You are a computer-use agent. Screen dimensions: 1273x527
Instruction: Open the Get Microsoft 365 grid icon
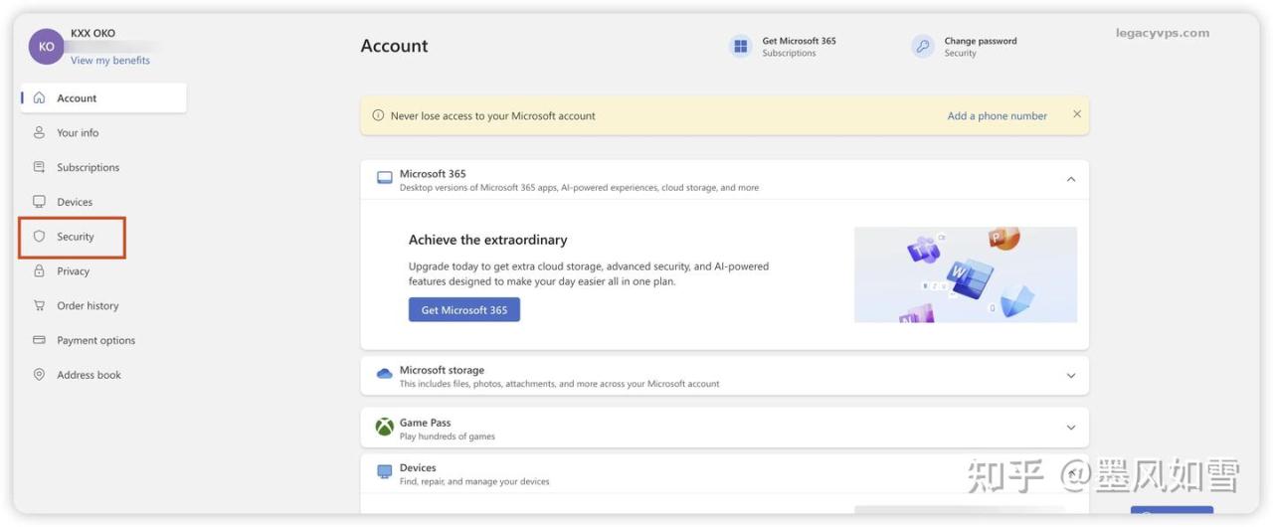click(740, 47)
